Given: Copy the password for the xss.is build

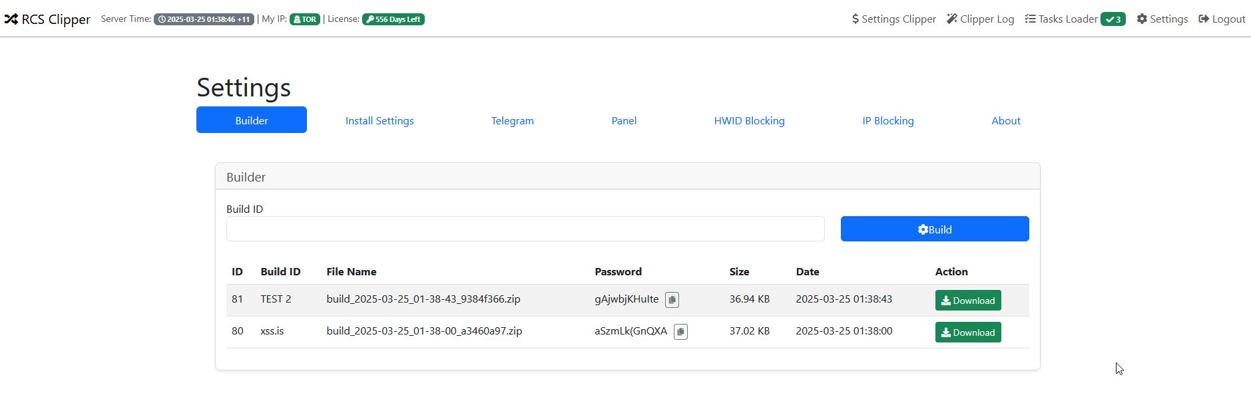Looking at the screenshot, I should click(680, 332).
